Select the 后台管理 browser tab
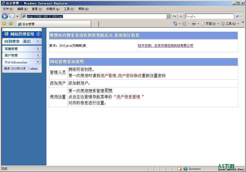246x172 pixels. (54, 24)
